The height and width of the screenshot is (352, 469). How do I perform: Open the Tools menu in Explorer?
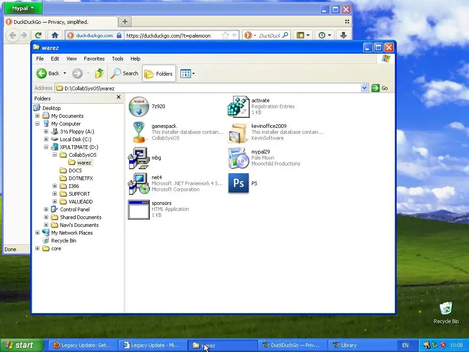[x=118, y=59]
